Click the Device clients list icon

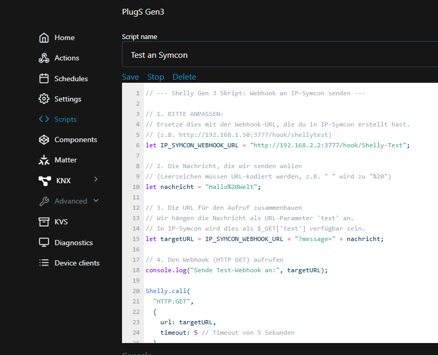[44, 263]
